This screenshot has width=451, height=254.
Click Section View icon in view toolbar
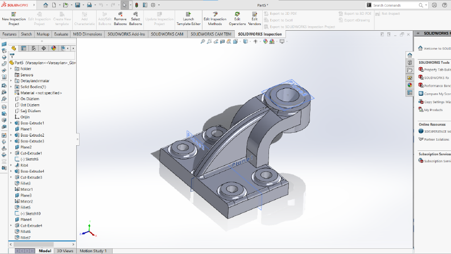[222, 42]
